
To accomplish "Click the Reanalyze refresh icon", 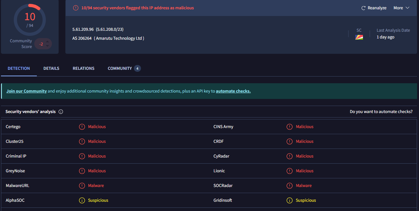I will pyautogui.click(x=363, y=8).
